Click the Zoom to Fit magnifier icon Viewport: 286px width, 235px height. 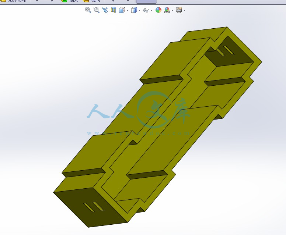[88, 10]
